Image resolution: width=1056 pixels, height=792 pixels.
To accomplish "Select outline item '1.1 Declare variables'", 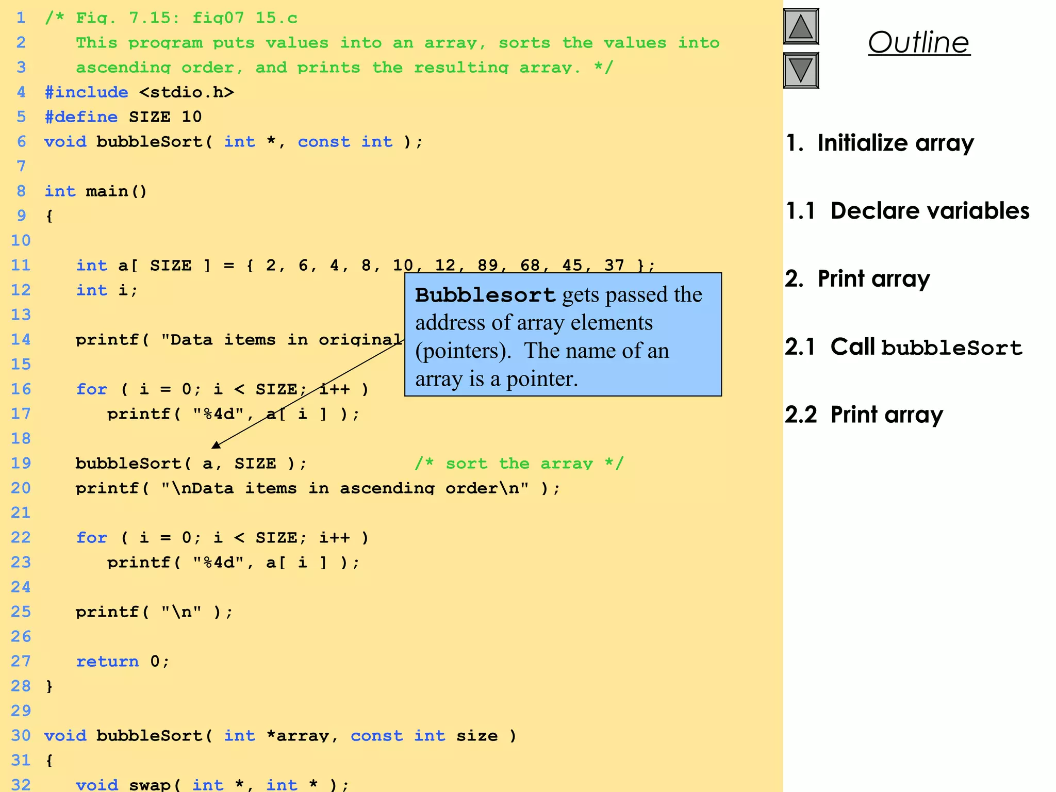I will [907, 211].
